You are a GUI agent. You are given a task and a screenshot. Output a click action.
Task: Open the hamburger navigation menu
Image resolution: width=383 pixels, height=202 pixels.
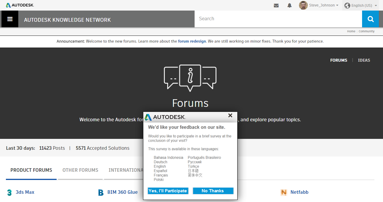pyautogui.click(x=10, y=19)
